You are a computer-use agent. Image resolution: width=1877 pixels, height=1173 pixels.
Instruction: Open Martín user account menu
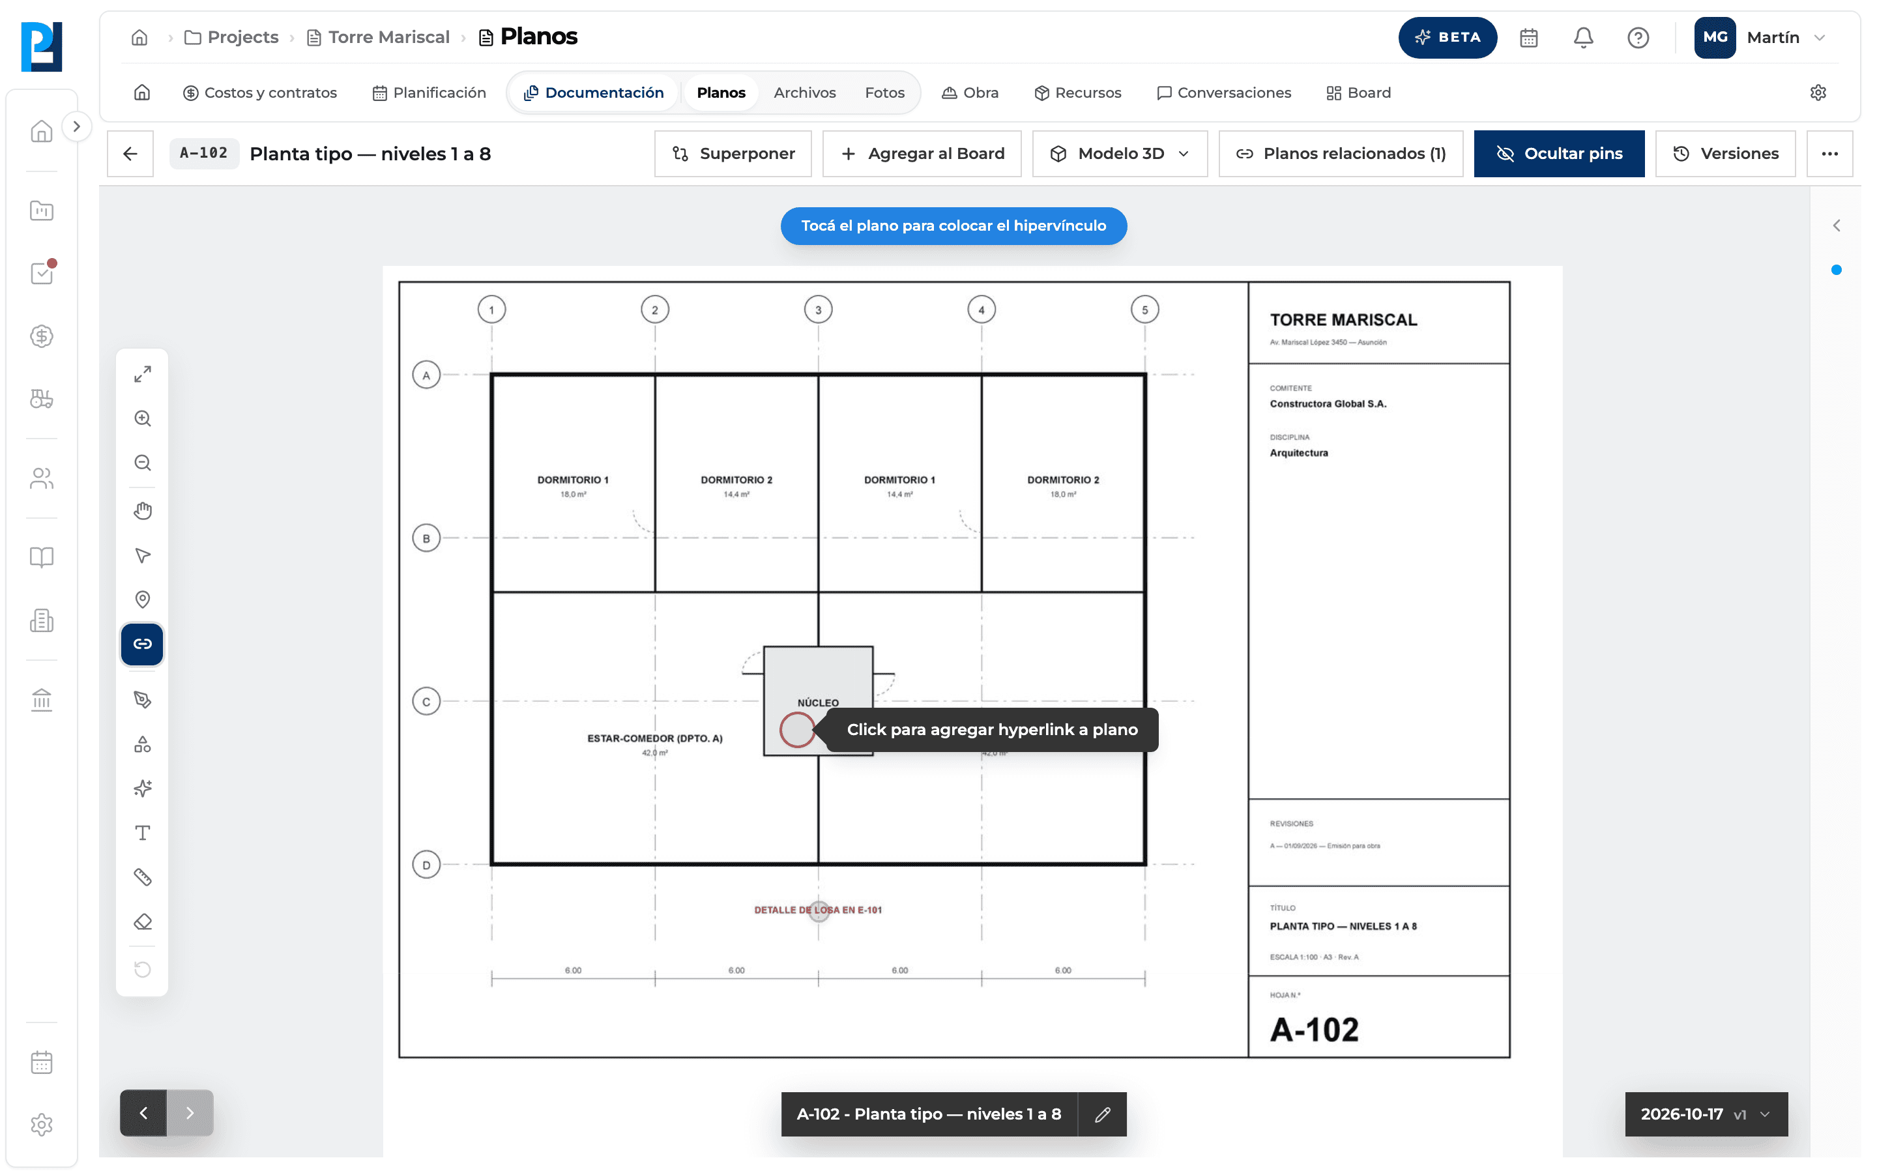[x=1760, y=37]
